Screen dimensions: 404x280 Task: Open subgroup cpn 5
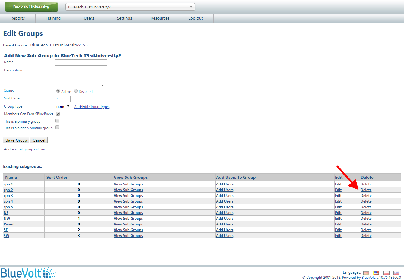(8, 207)
